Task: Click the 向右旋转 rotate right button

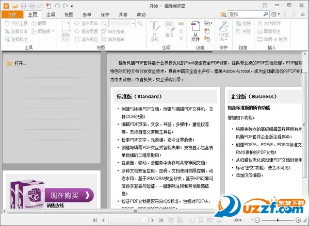Action: click(113, 39)
